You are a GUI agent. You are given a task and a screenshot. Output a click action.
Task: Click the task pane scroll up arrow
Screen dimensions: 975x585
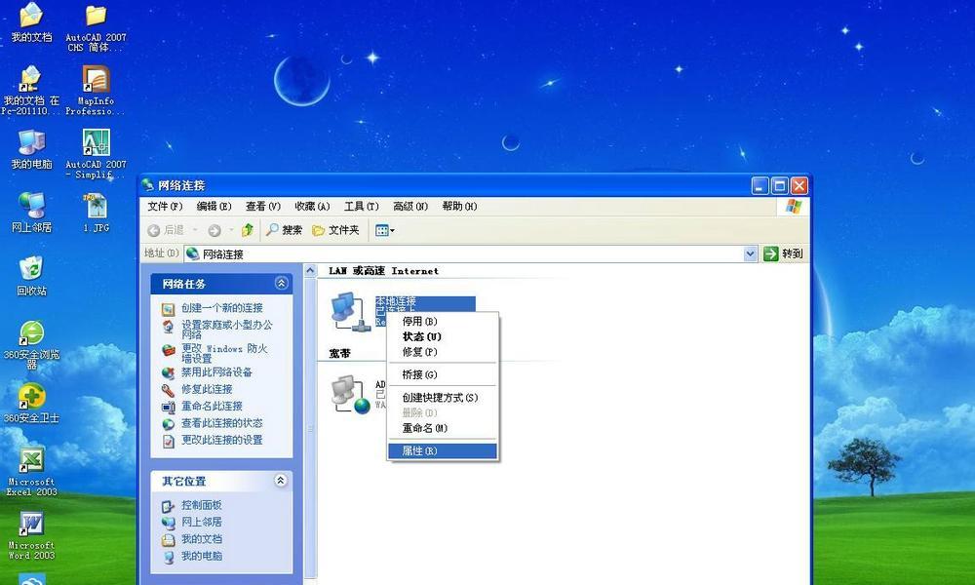pos(310,270)
